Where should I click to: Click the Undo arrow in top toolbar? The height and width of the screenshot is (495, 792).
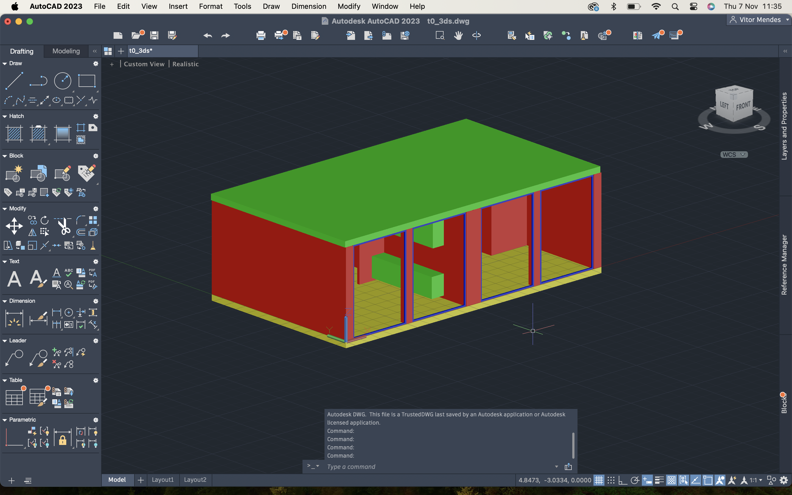pyautogui.click(x=208, y=35)
